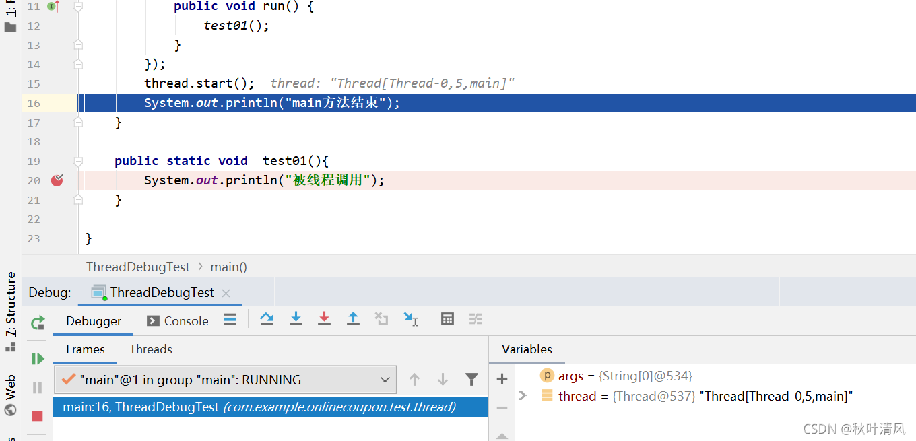The image size is (916, 441).
Task: Select next frame with down arrow
Action: point(443,380)
